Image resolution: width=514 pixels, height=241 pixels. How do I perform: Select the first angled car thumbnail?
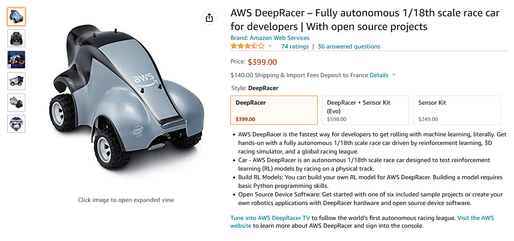(16, 17)
